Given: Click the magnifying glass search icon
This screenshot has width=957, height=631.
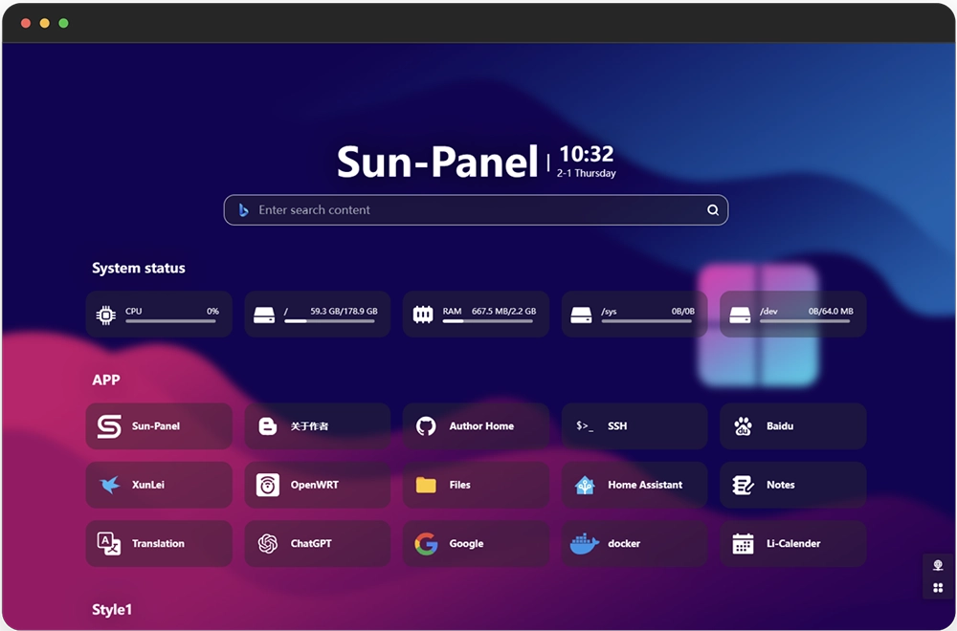Looking at the screenshot, I should pos(713,210).
